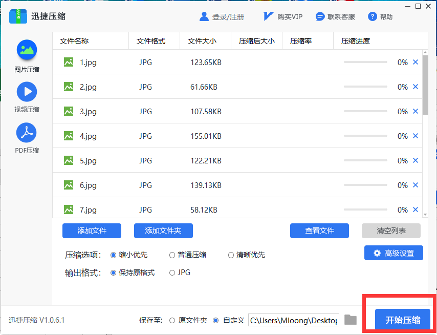This screenshot has height=335, width=437.
Task: Click the scrollbar up arrow
Action: click(x=425, y=52)
